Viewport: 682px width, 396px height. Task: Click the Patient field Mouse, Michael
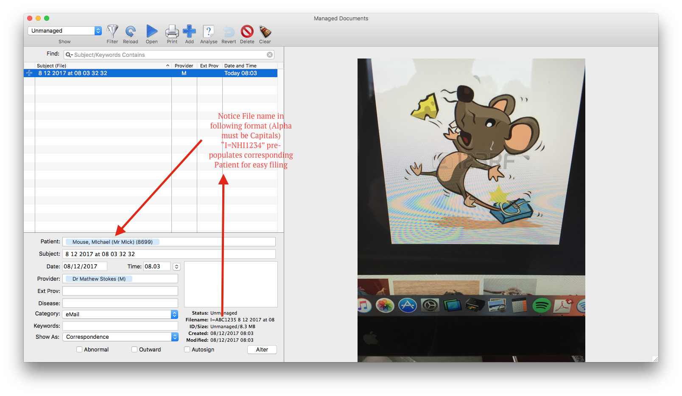pos(169,242)
